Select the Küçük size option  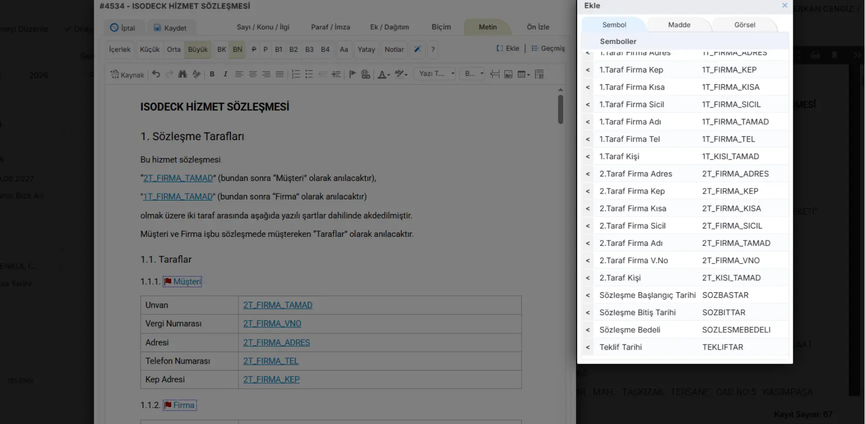point(150,49)
